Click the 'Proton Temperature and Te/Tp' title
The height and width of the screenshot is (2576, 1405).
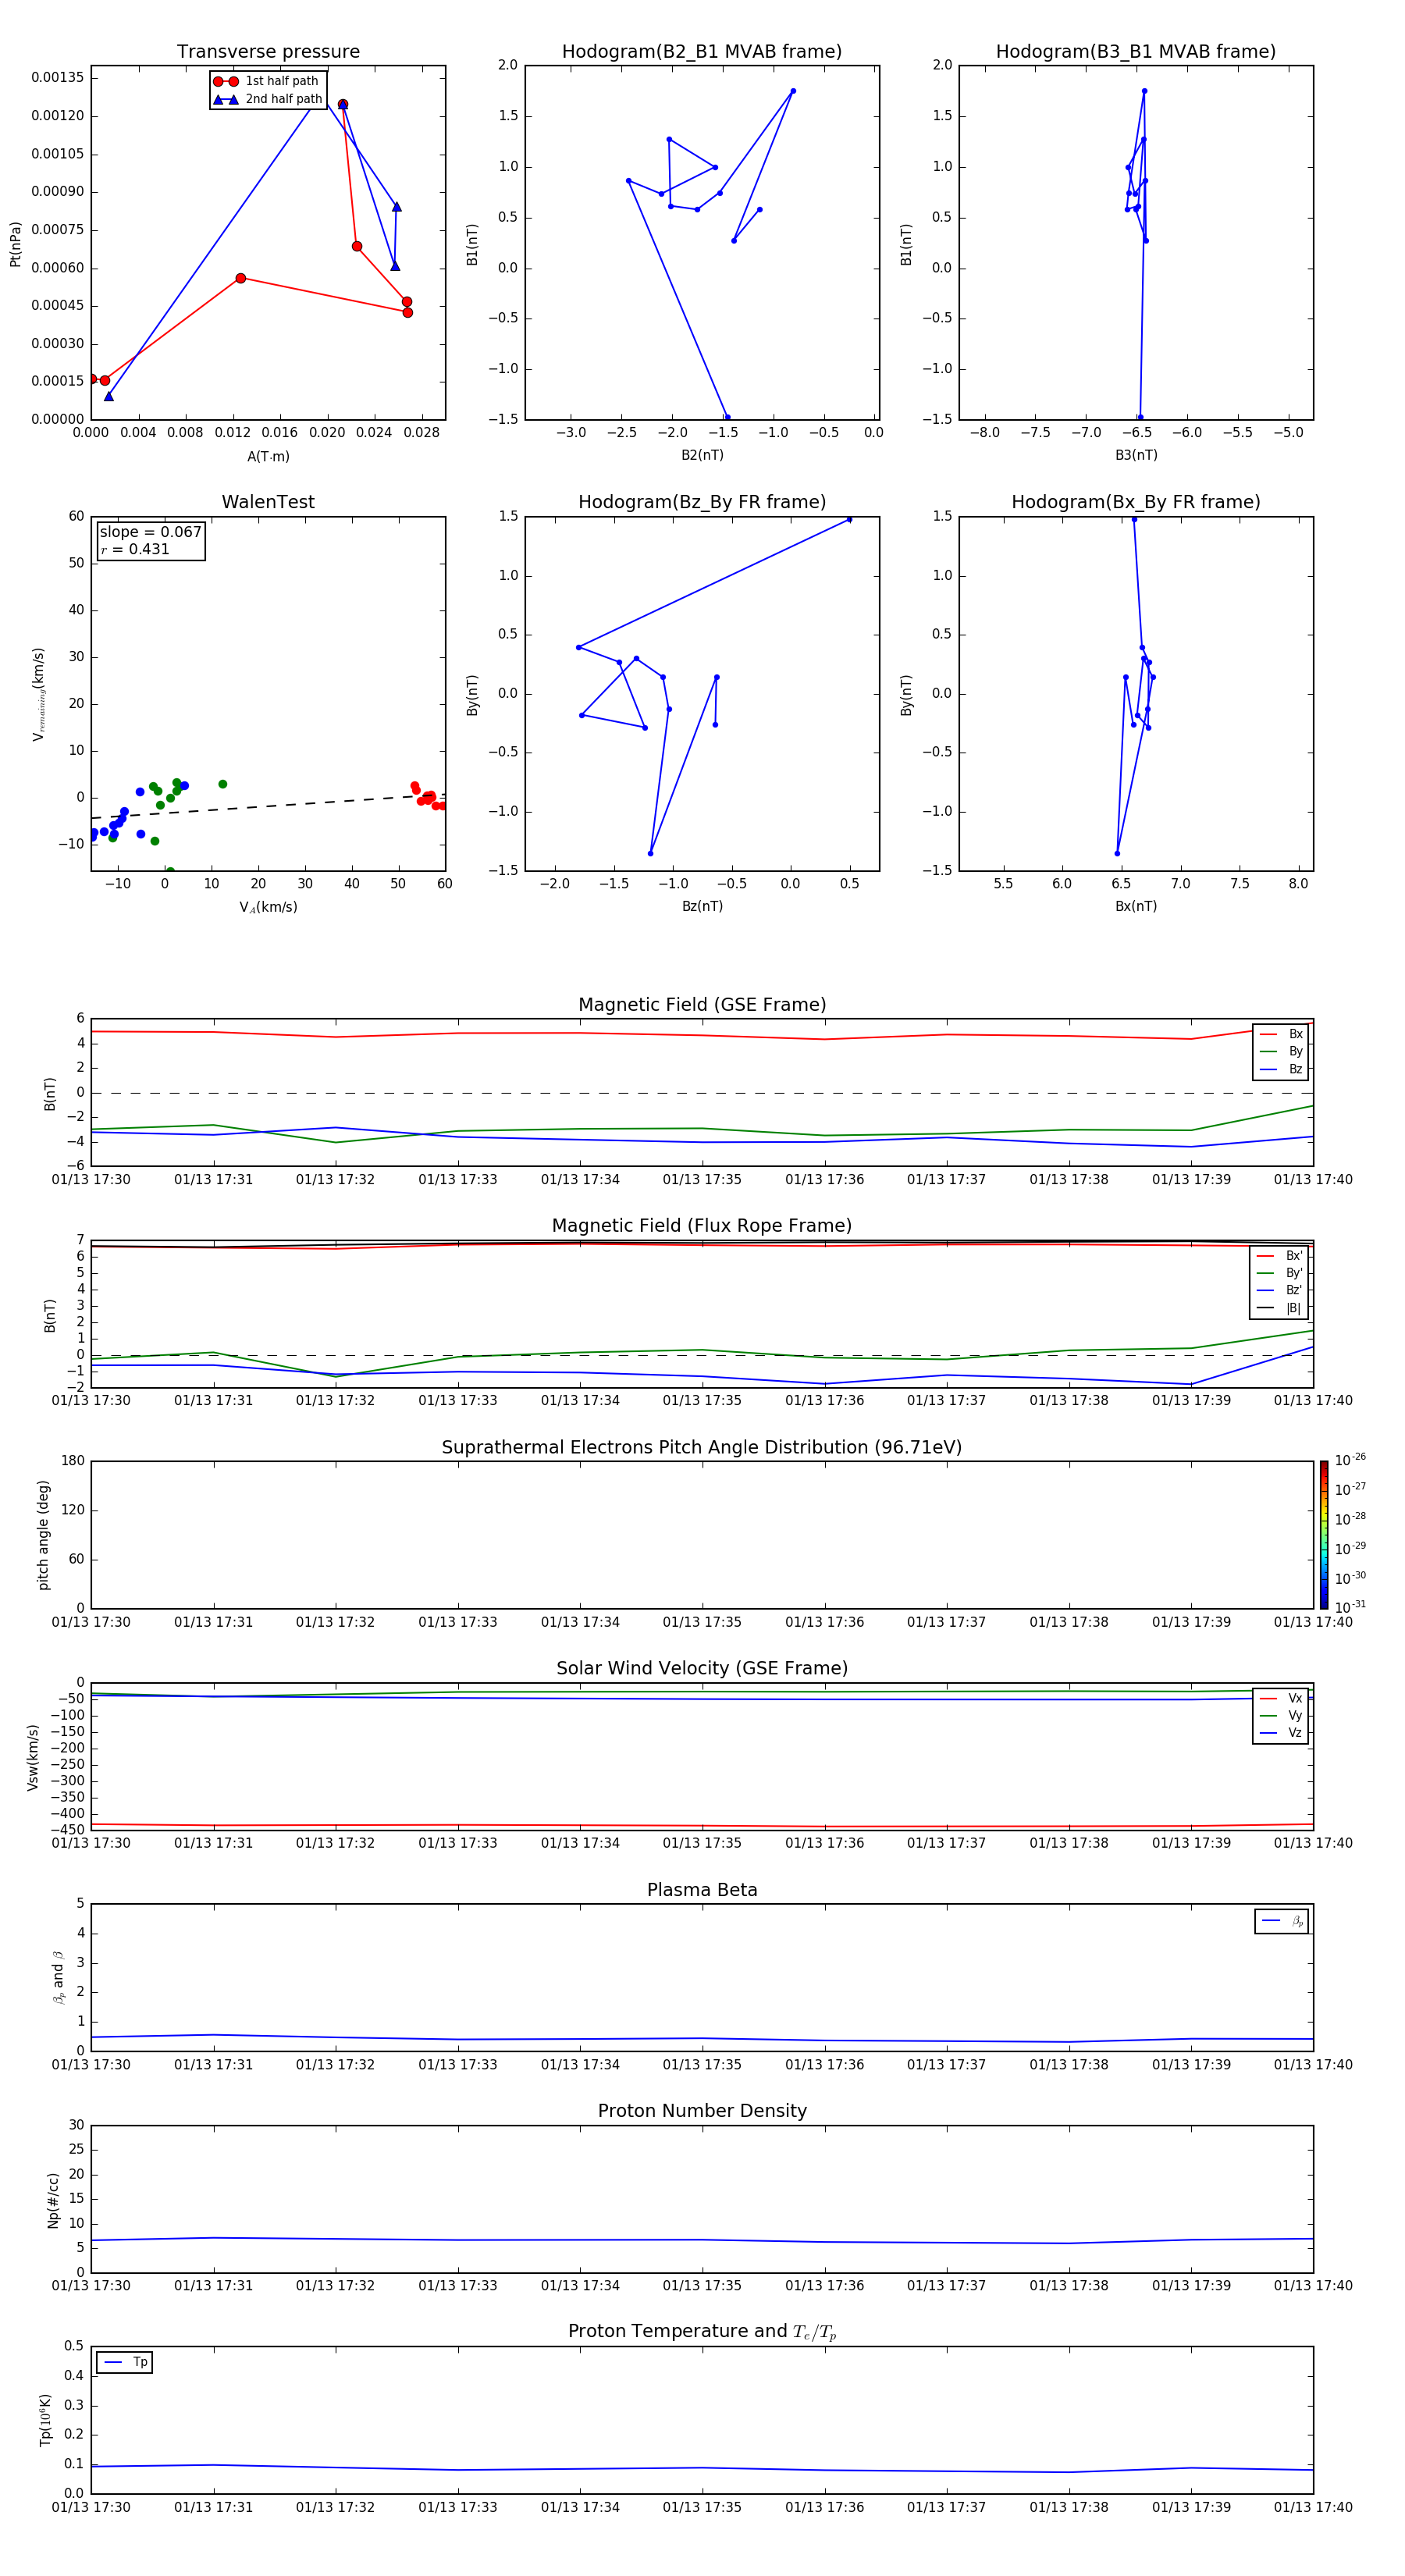702,2331
